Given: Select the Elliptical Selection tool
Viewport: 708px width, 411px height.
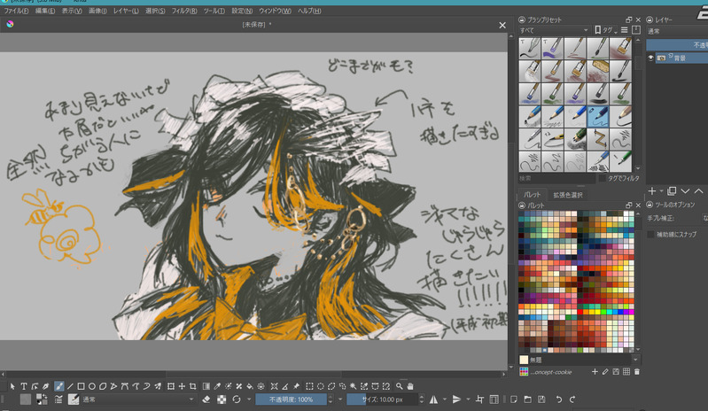Looking at the screenshot, I should [320, 386].
